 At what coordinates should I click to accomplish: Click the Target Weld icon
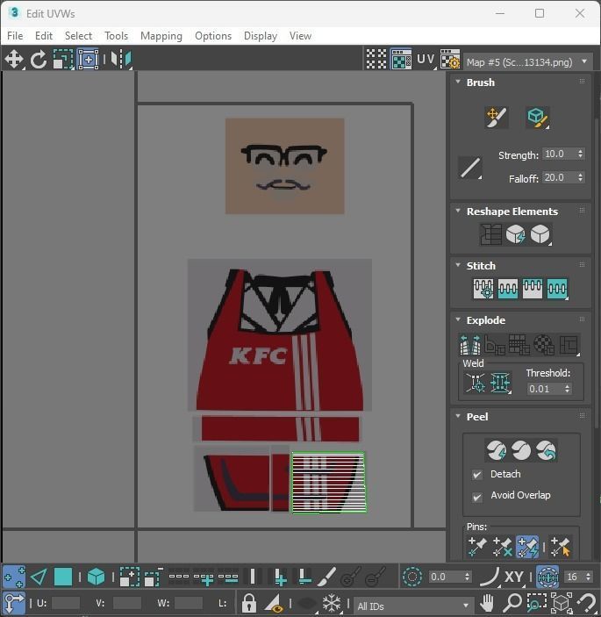pyautogui.click(x=476, y=383)
